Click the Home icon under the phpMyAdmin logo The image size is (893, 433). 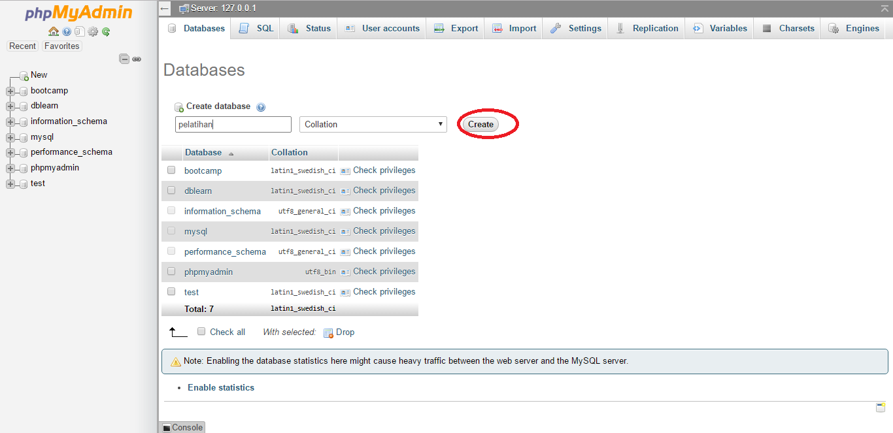[x=54, y=31]
